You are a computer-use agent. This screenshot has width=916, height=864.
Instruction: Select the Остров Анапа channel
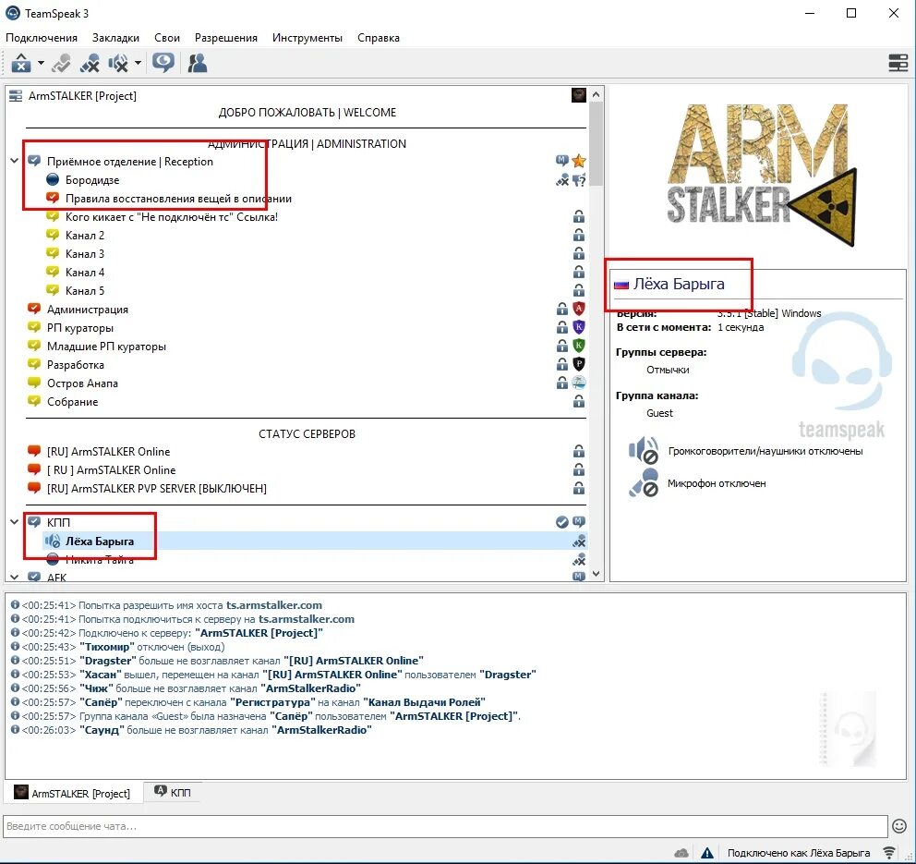(82, 383)
